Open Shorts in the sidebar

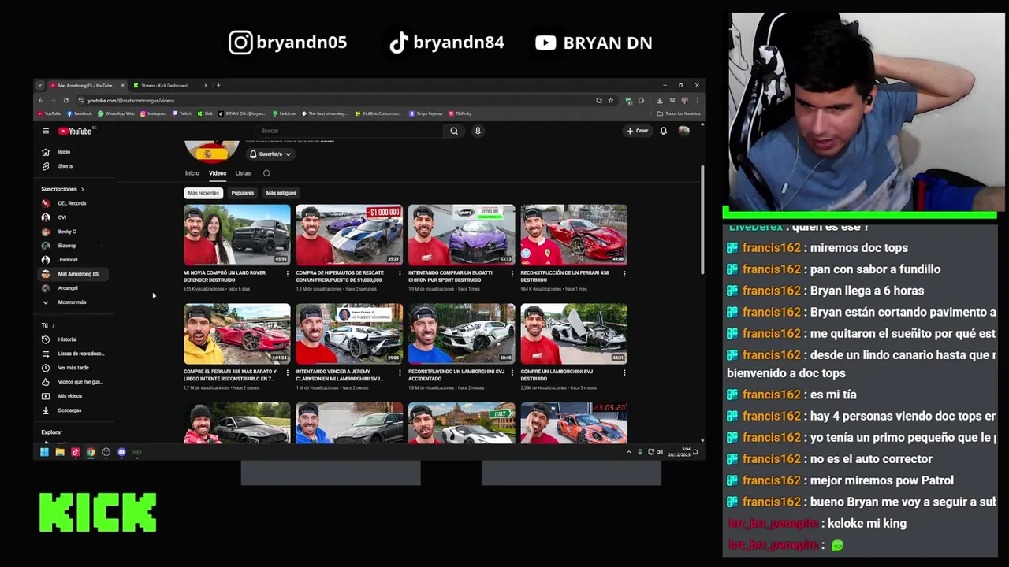coord(65,166)
